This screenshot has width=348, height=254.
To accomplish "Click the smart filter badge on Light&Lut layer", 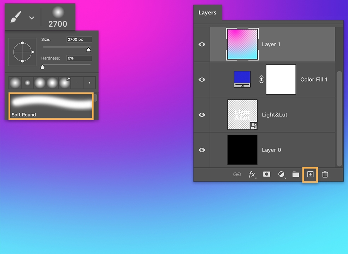I will point(253,126).
